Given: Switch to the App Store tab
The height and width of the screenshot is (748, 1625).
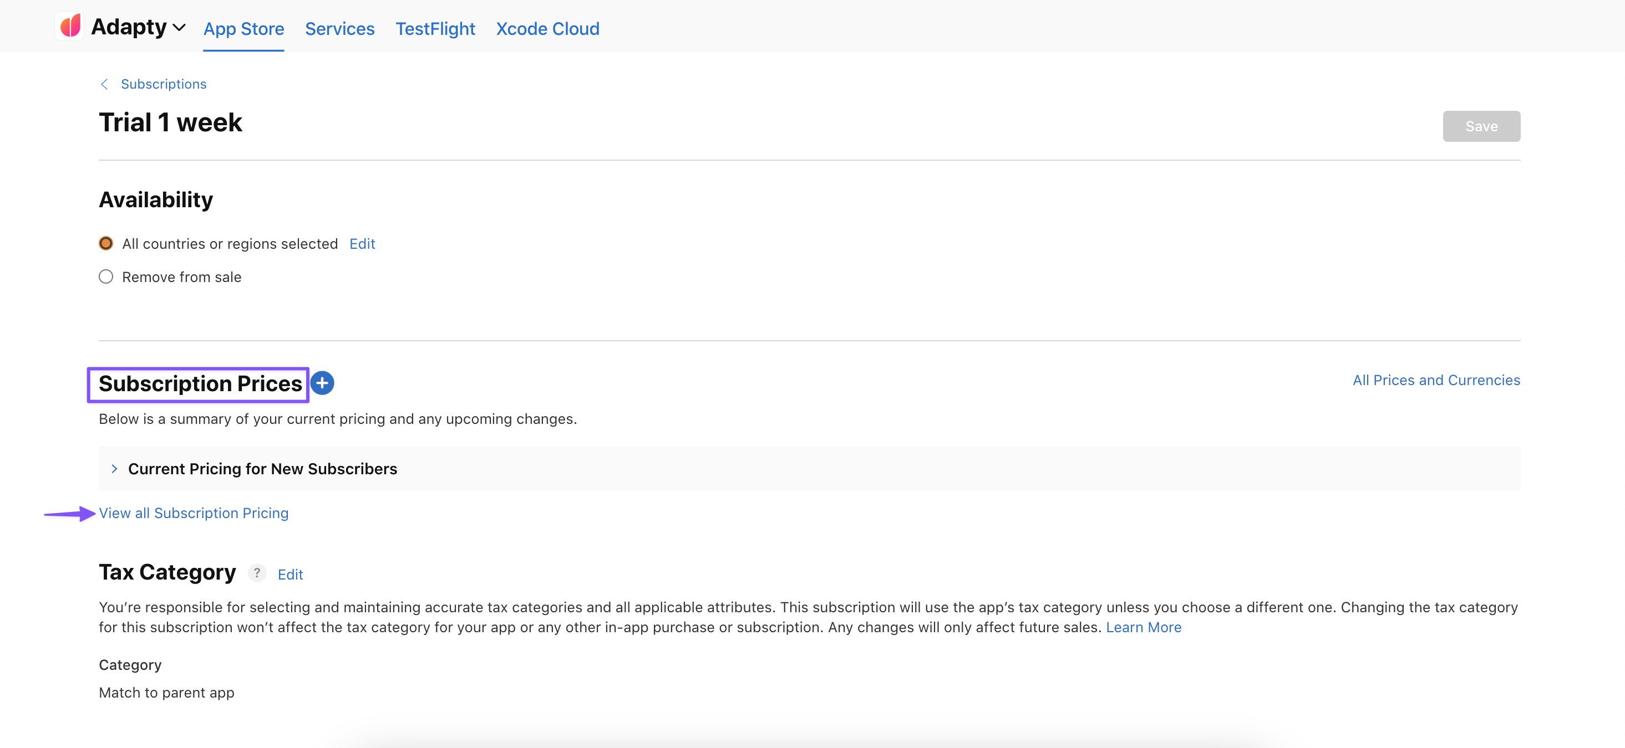Looking at the screenshot, I should tap(243, 29).
